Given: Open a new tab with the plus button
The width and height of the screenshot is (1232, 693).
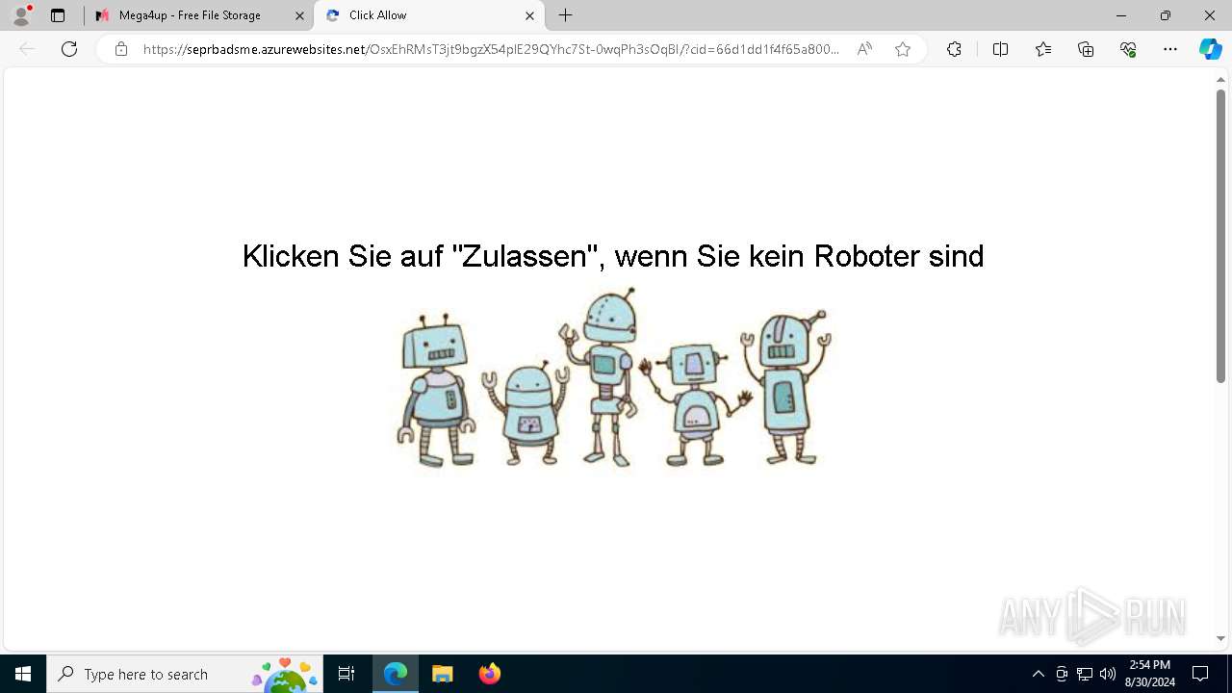Looking at the screenshot, I should (566, 15).
